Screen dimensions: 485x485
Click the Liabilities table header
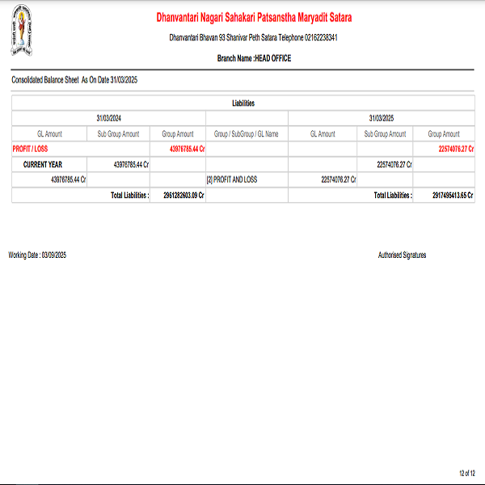click(243, 103)
